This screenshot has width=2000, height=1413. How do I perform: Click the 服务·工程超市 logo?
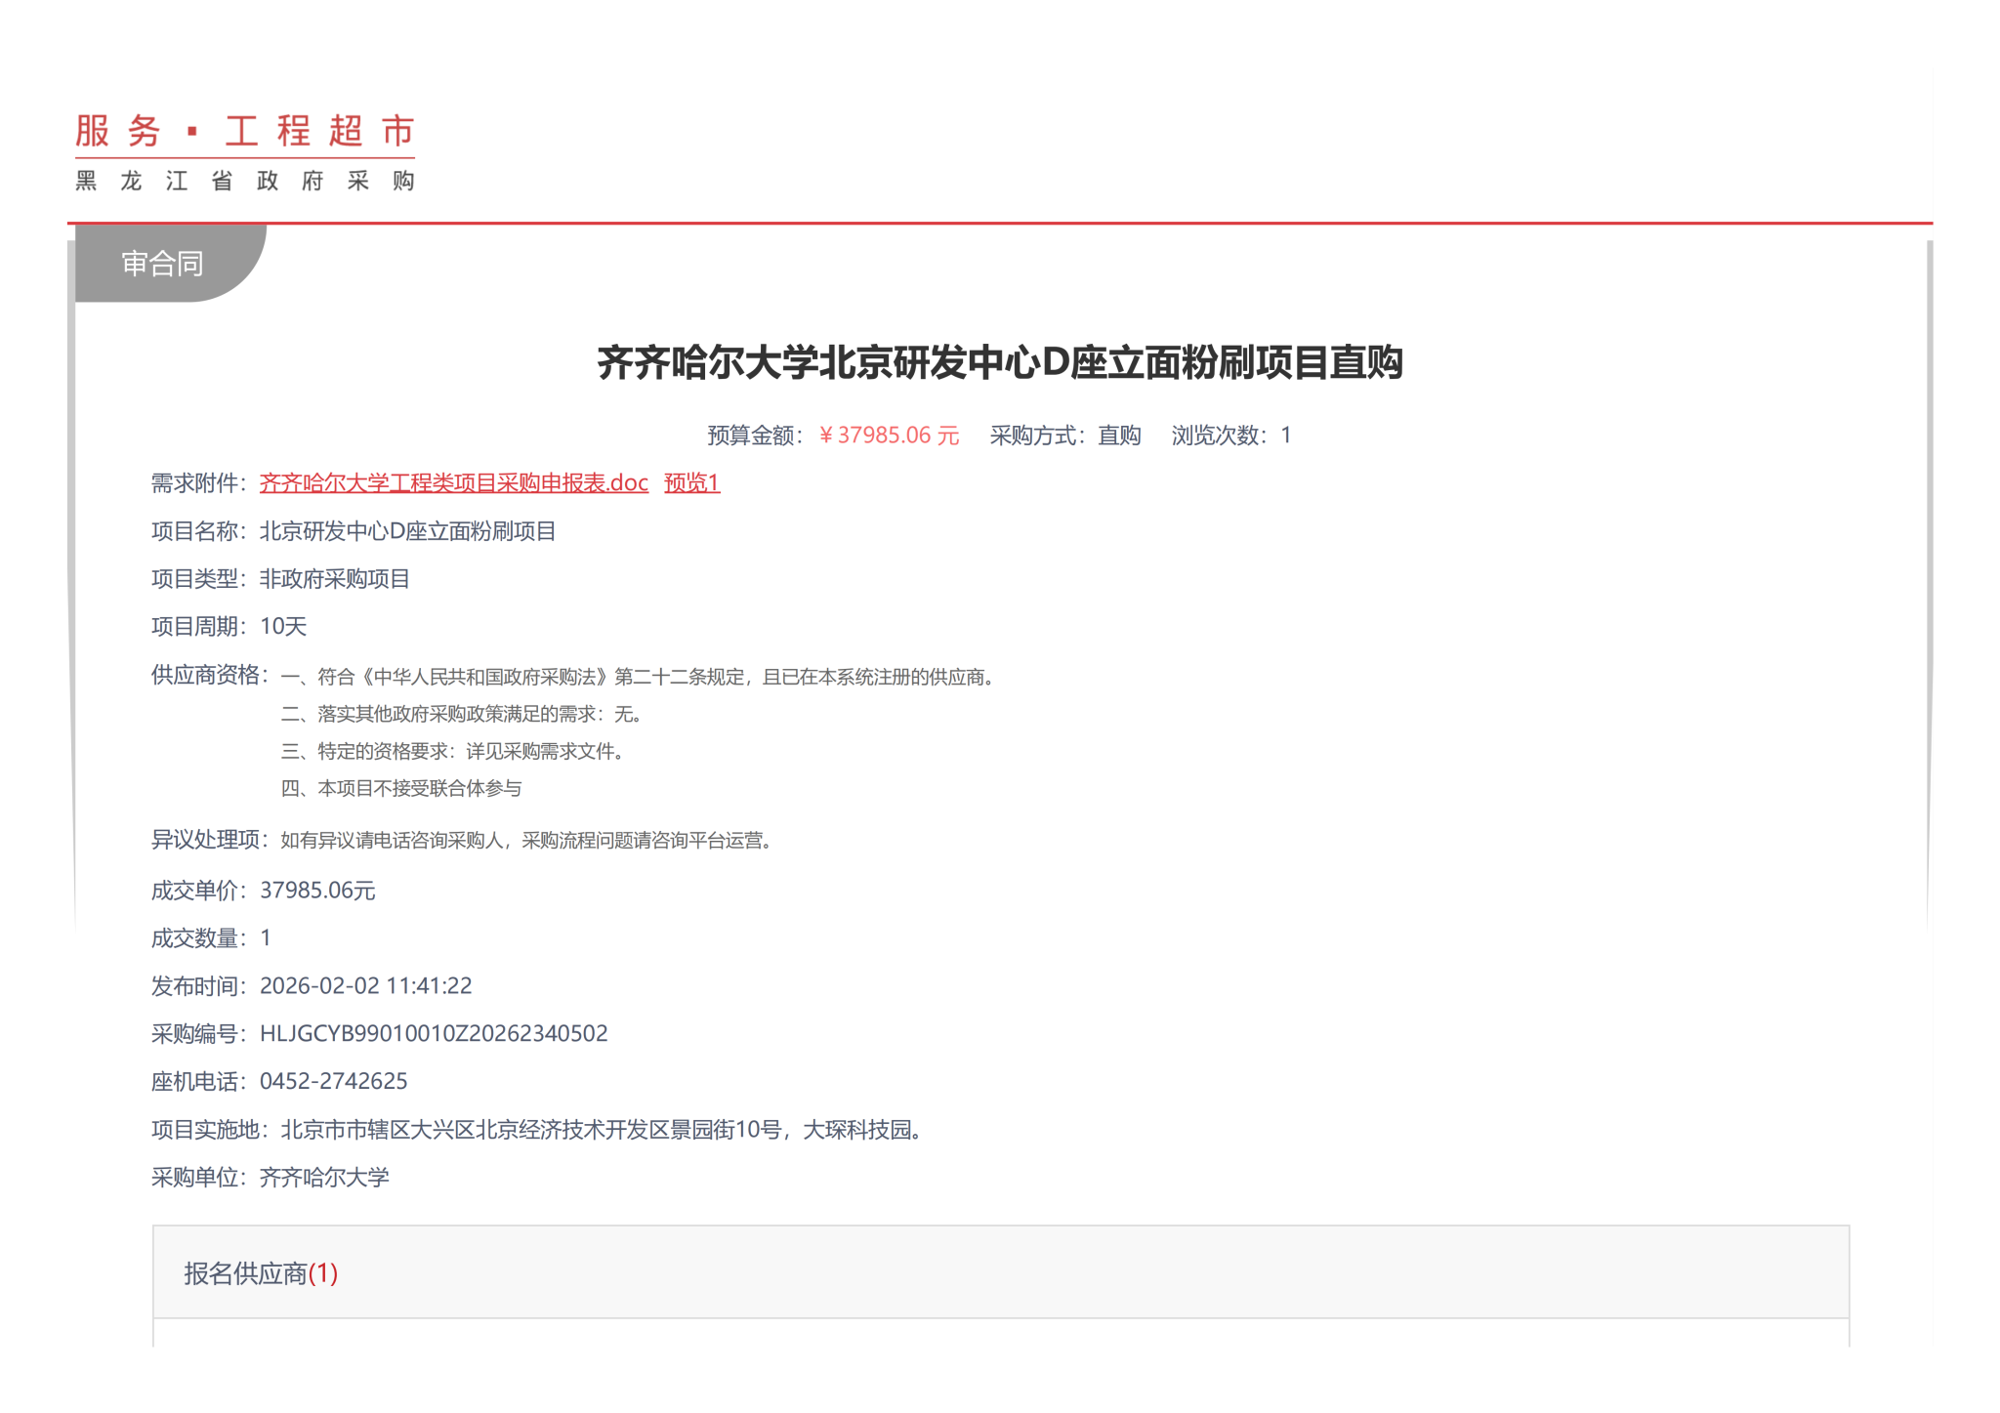(x=244, y=132)
